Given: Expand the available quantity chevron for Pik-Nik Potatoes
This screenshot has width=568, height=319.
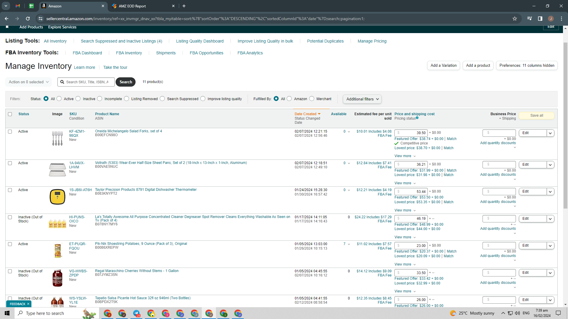Looking at the screenshot, I should coord(349,244).
